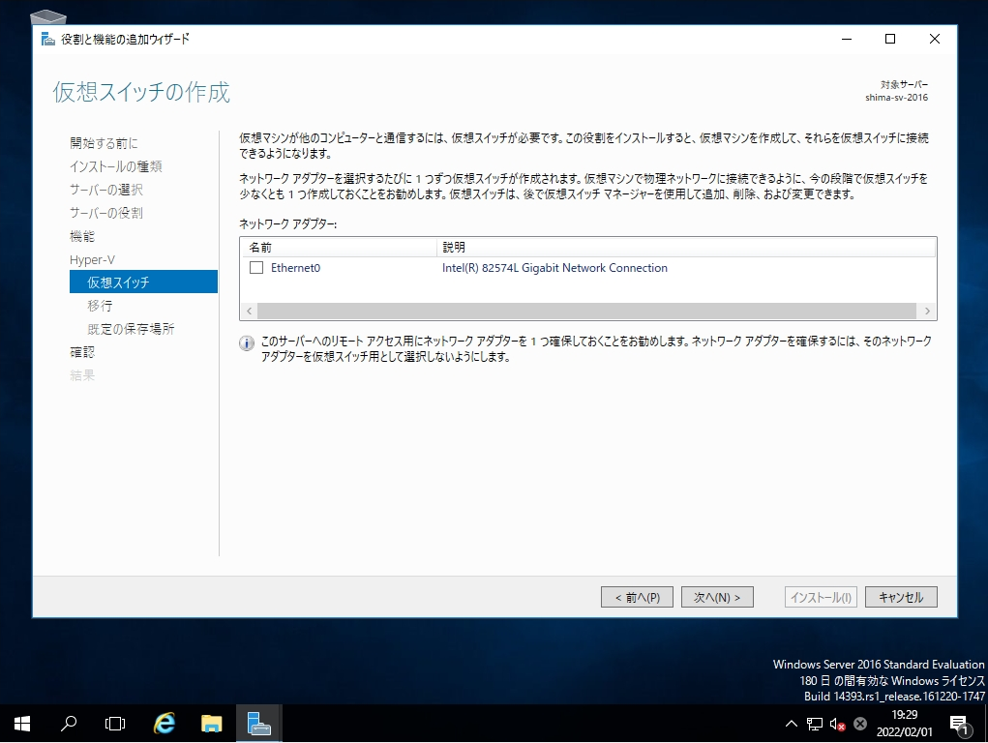Image resolution: width=988 pixels, height=743 pixels.
Task: Select the Intel(R) 82574L Gigabit Network Connection text
Action: tap(554, 268)
